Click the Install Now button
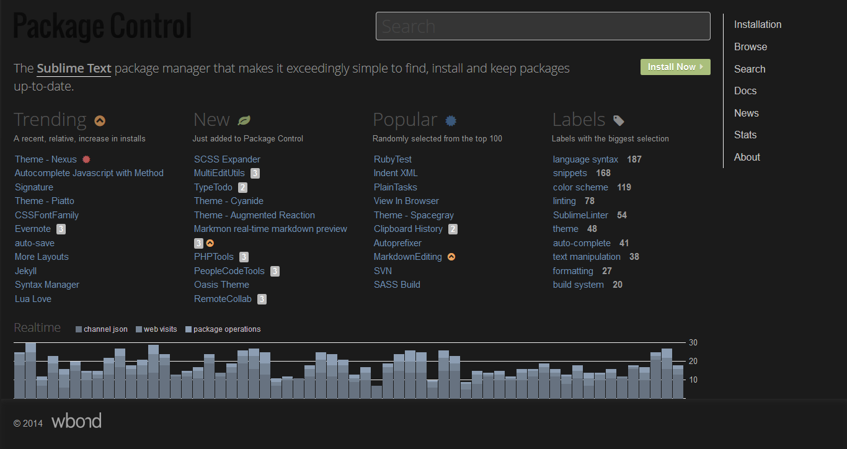Viewport: 847px width, 449px height. pos(675,67)
